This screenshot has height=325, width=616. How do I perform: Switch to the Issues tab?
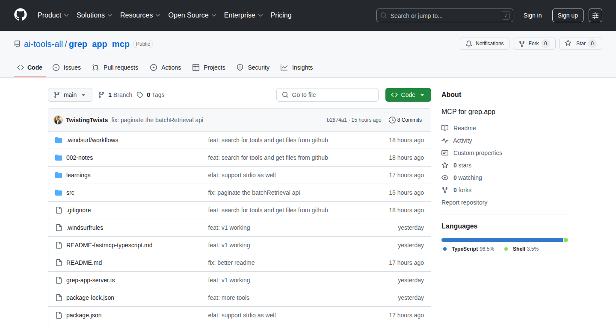coord(67,67)
